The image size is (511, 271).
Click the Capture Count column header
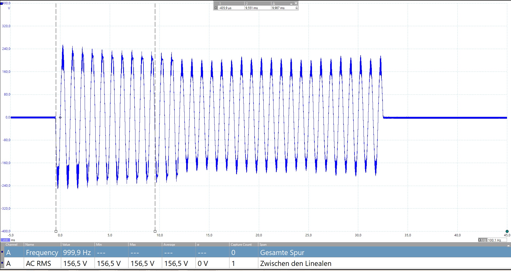tap(241, 245)
